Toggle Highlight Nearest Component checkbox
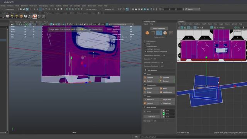 [145, 51]
